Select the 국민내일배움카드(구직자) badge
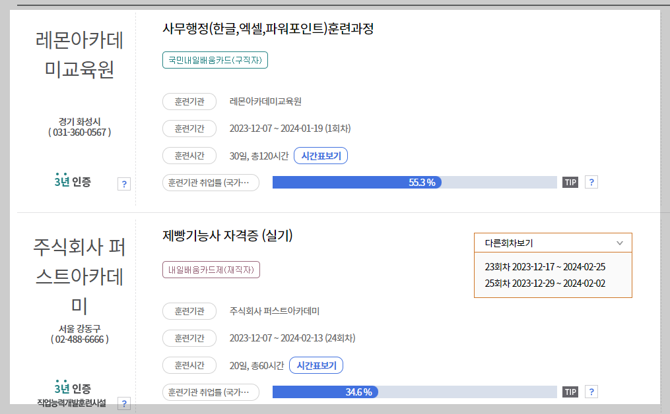Viewport: 670px width, 414px height. pyautogui.click(x=215, y=59)
